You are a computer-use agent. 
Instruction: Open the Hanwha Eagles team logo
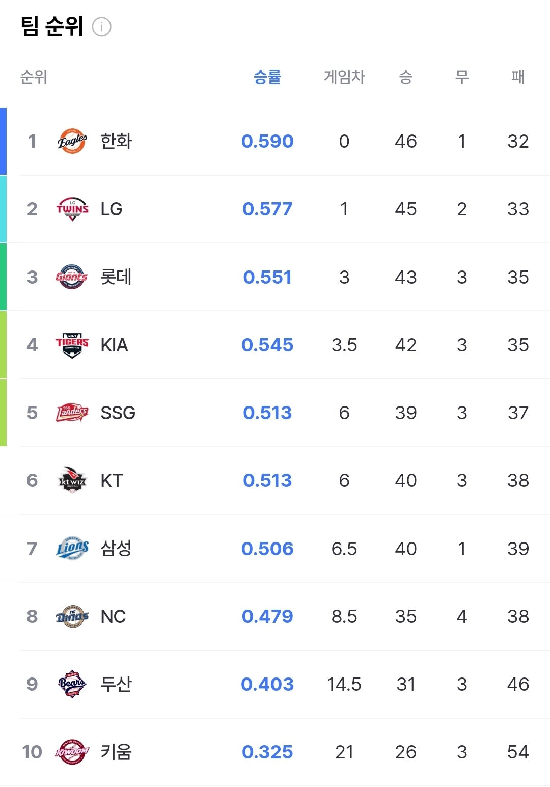[x=72, y=141]
